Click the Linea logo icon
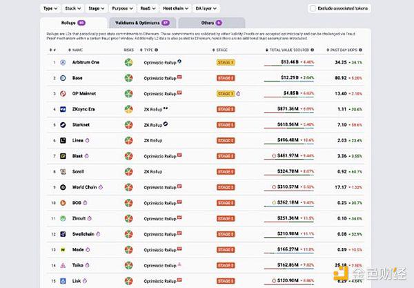The image size is (414, 288). (x=63, y=140)
